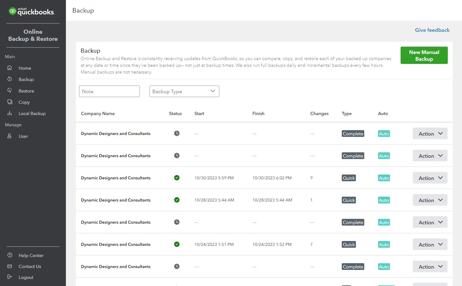The height and width of the screenshot is (286, 462).
Task: Click the Company Name column header
Action: click(98, 113)
